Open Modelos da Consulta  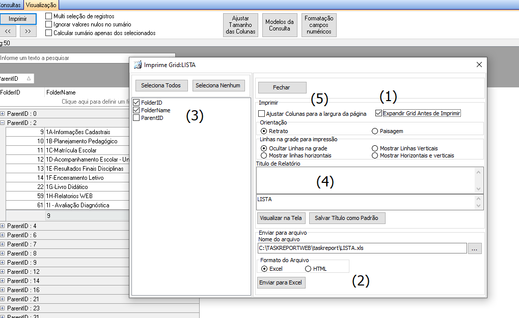click(280, 25)
